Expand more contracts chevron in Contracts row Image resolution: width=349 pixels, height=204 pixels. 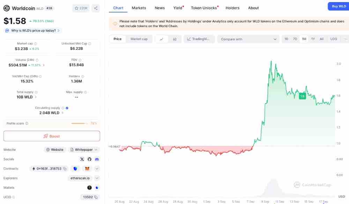[97, 169]
